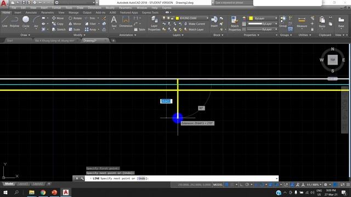The image size is (351, 197).
Task: Toggle grid display in status bar
Action: click(x=227, y=185)
